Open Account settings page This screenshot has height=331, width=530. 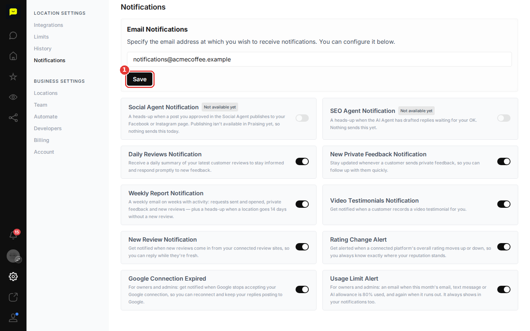click(x=44, y=152)
